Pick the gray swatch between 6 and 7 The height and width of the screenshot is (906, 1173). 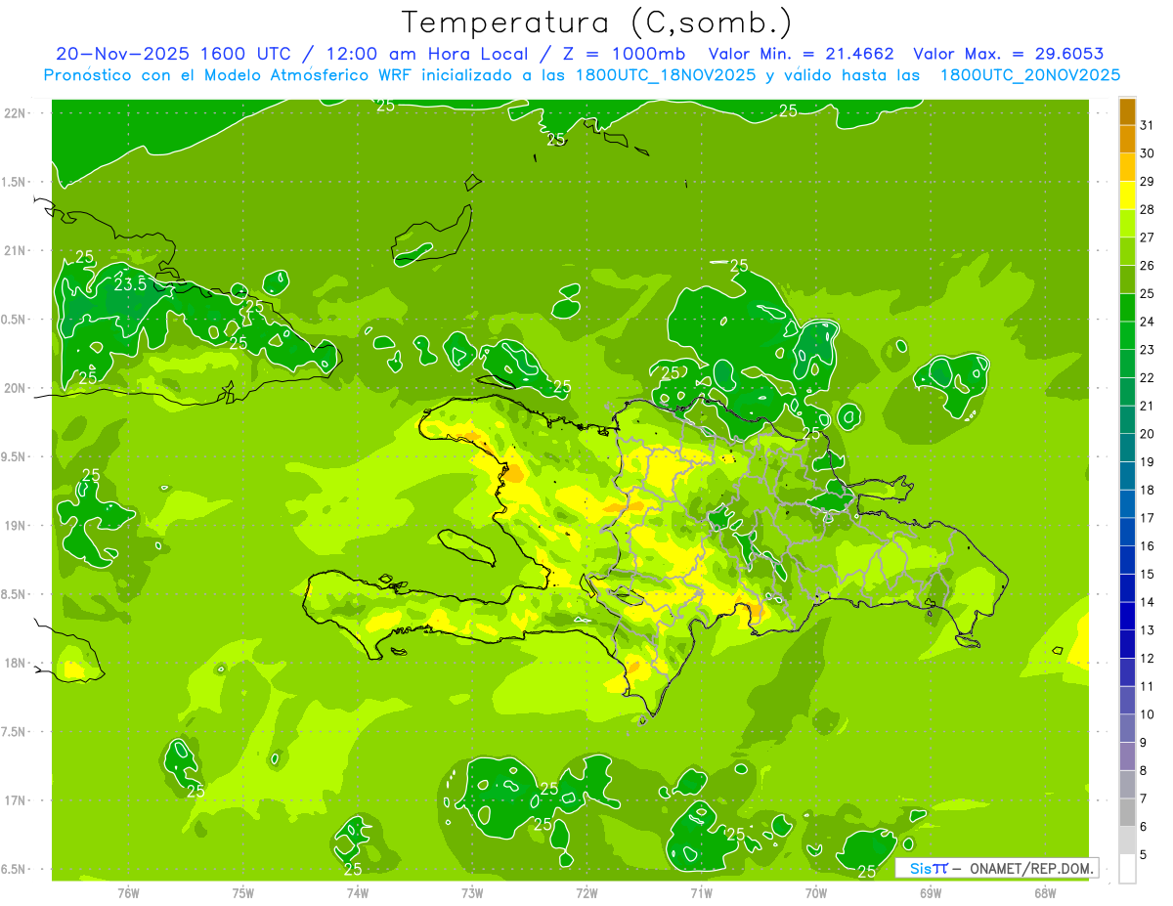click(1127, 813)
